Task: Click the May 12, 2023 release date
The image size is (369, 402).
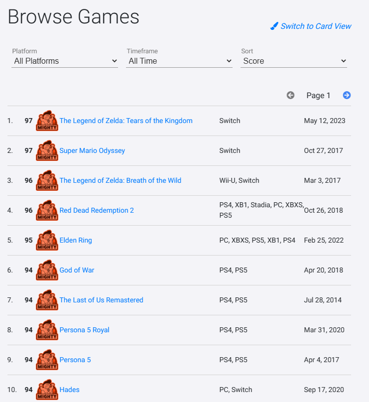Action: pyautogui.click(x=324, y=121)
